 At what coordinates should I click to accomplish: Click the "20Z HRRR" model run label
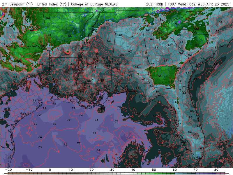155,4
